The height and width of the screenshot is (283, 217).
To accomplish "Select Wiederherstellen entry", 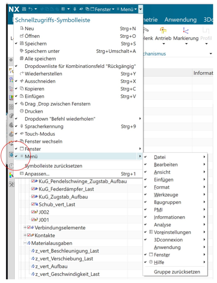I will 78,74.
